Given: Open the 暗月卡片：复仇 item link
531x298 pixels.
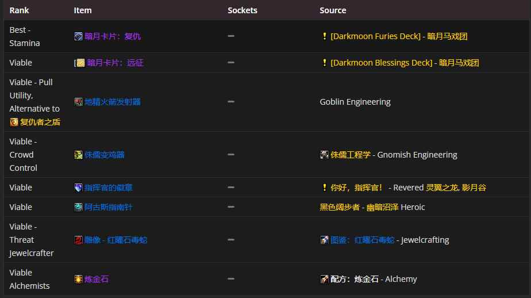Looking at the screenshot, I should [113, 36].
